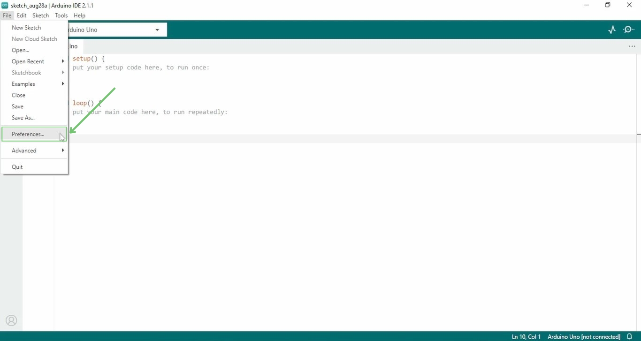Expand the Sketchbook submenu
Image resolution: width=641 pixels, height=341 pixels.
(x=26, y=72)
